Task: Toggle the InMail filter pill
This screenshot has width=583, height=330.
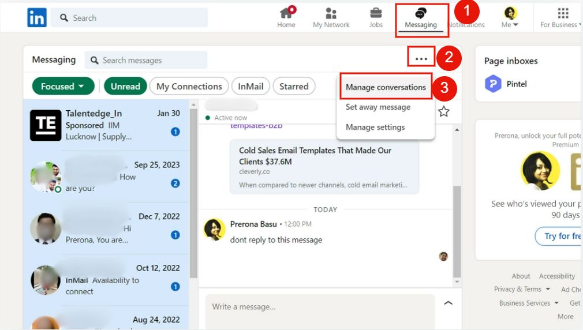Action: pyautogui.click(x=251, y=86)
